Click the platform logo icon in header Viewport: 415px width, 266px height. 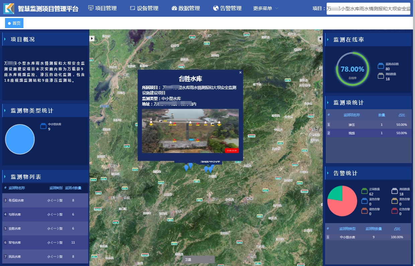coord(9,8)
